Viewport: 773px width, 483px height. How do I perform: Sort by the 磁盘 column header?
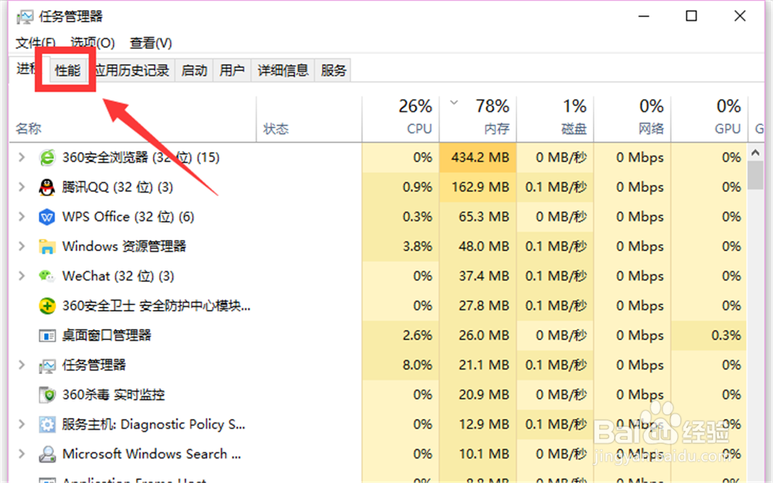point(555,119)
